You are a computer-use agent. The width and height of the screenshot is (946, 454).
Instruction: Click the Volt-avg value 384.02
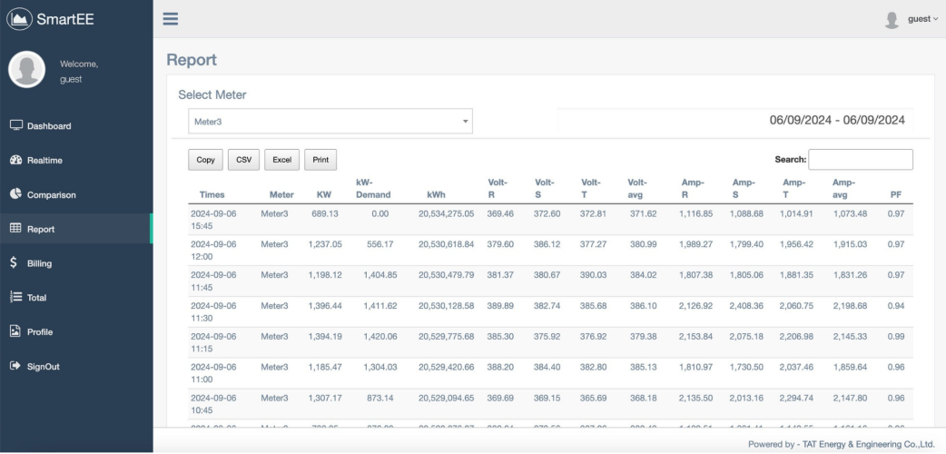[642, 275]
